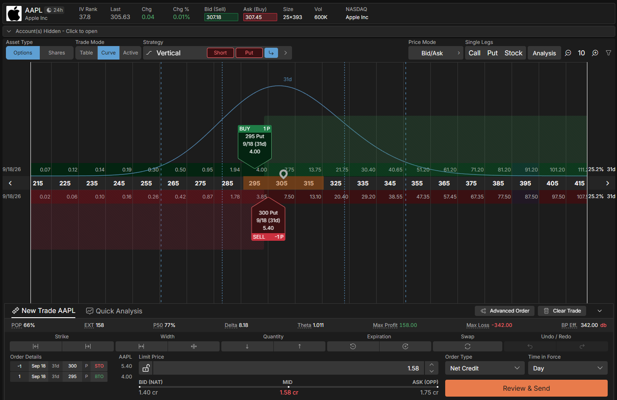Open the Analysis view
Screen dimensions: 617x400
coord(544,53)
